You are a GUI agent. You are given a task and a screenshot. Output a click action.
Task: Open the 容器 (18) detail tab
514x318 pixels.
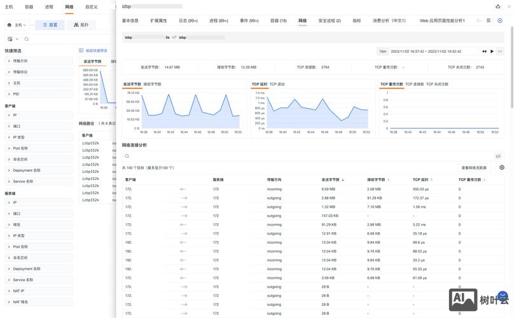point(279,20)
